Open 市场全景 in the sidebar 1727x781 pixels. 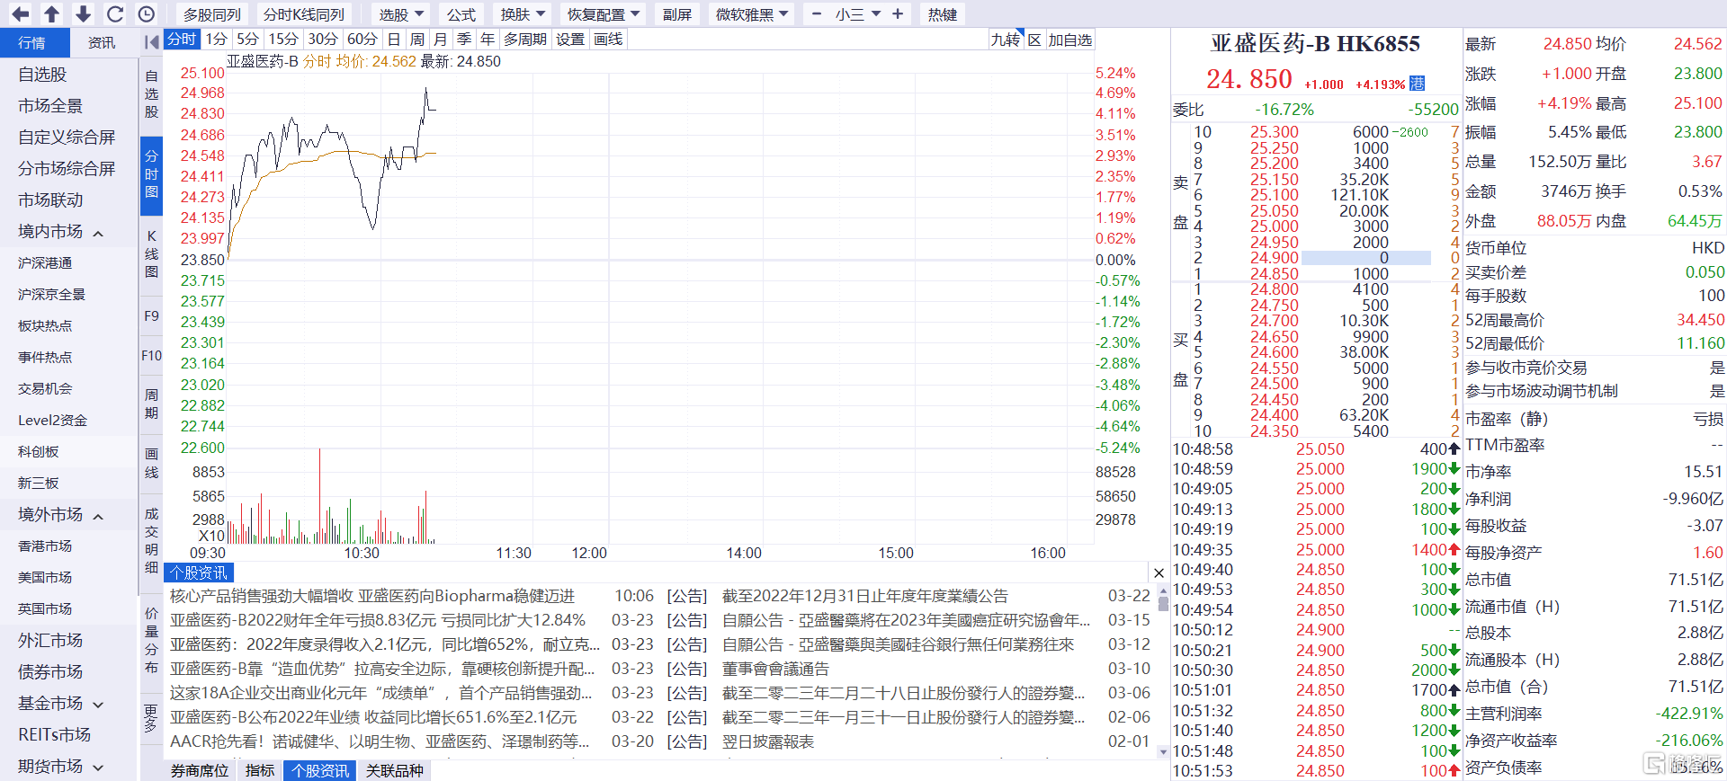pos(50,106)
